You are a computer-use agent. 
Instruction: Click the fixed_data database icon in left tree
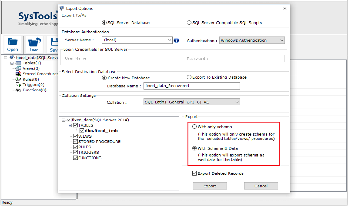pos(12,57)
